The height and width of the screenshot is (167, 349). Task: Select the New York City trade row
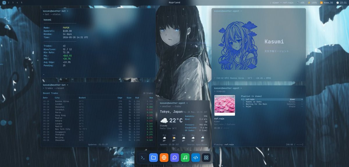pos(98,129)
